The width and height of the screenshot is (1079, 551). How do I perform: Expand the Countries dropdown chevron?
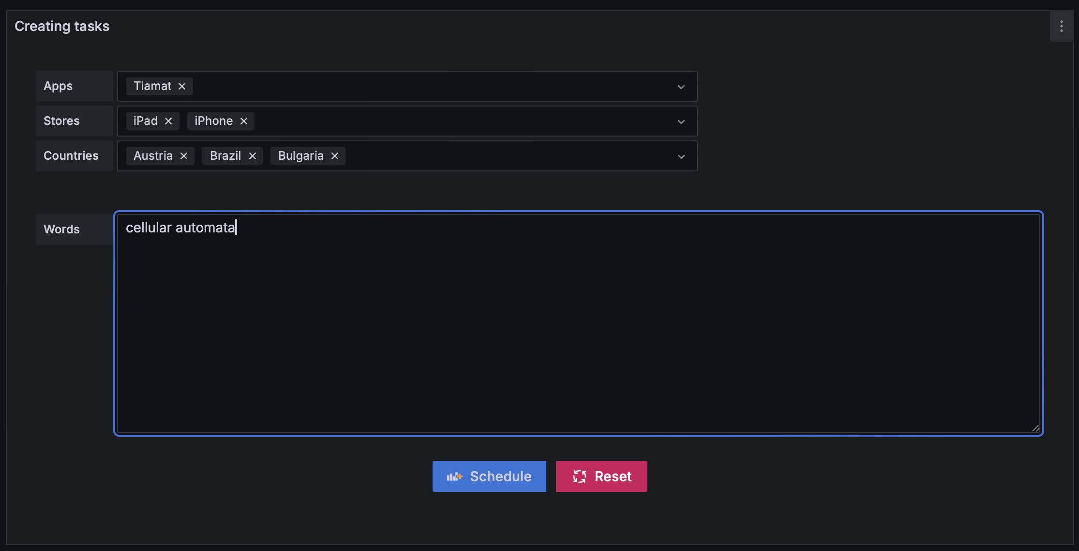pyautogui.click(x=681, y=157)
